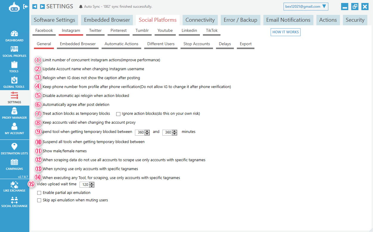Click 'Show male/female names' label
This screenshot has height=232, width=373.
coord(65,151)
